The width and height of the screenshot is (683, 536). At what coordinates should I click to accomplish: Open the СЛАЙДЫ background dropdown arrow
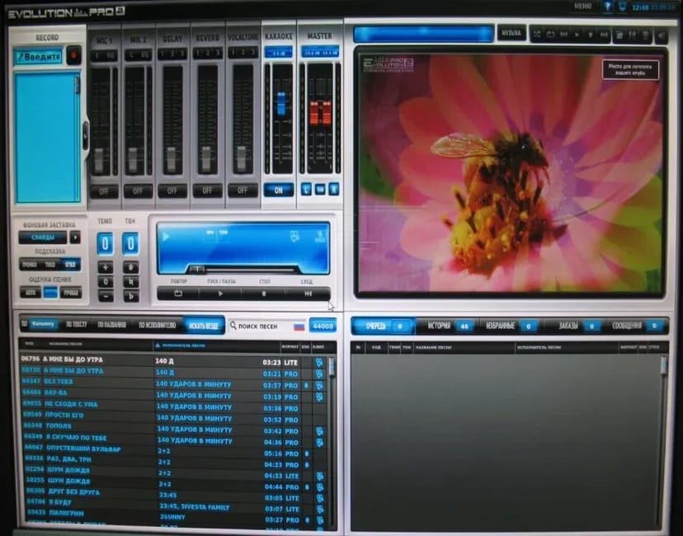pyautogui.click(x=75, y=237)
